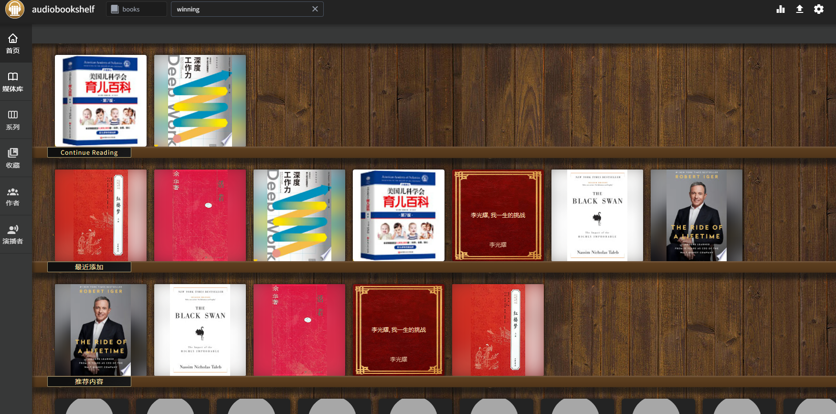Image resolution: width=836 pixels, height=414 pixels.
Task: Open 作者 authors page in sidebar
Action: [13, 196]
